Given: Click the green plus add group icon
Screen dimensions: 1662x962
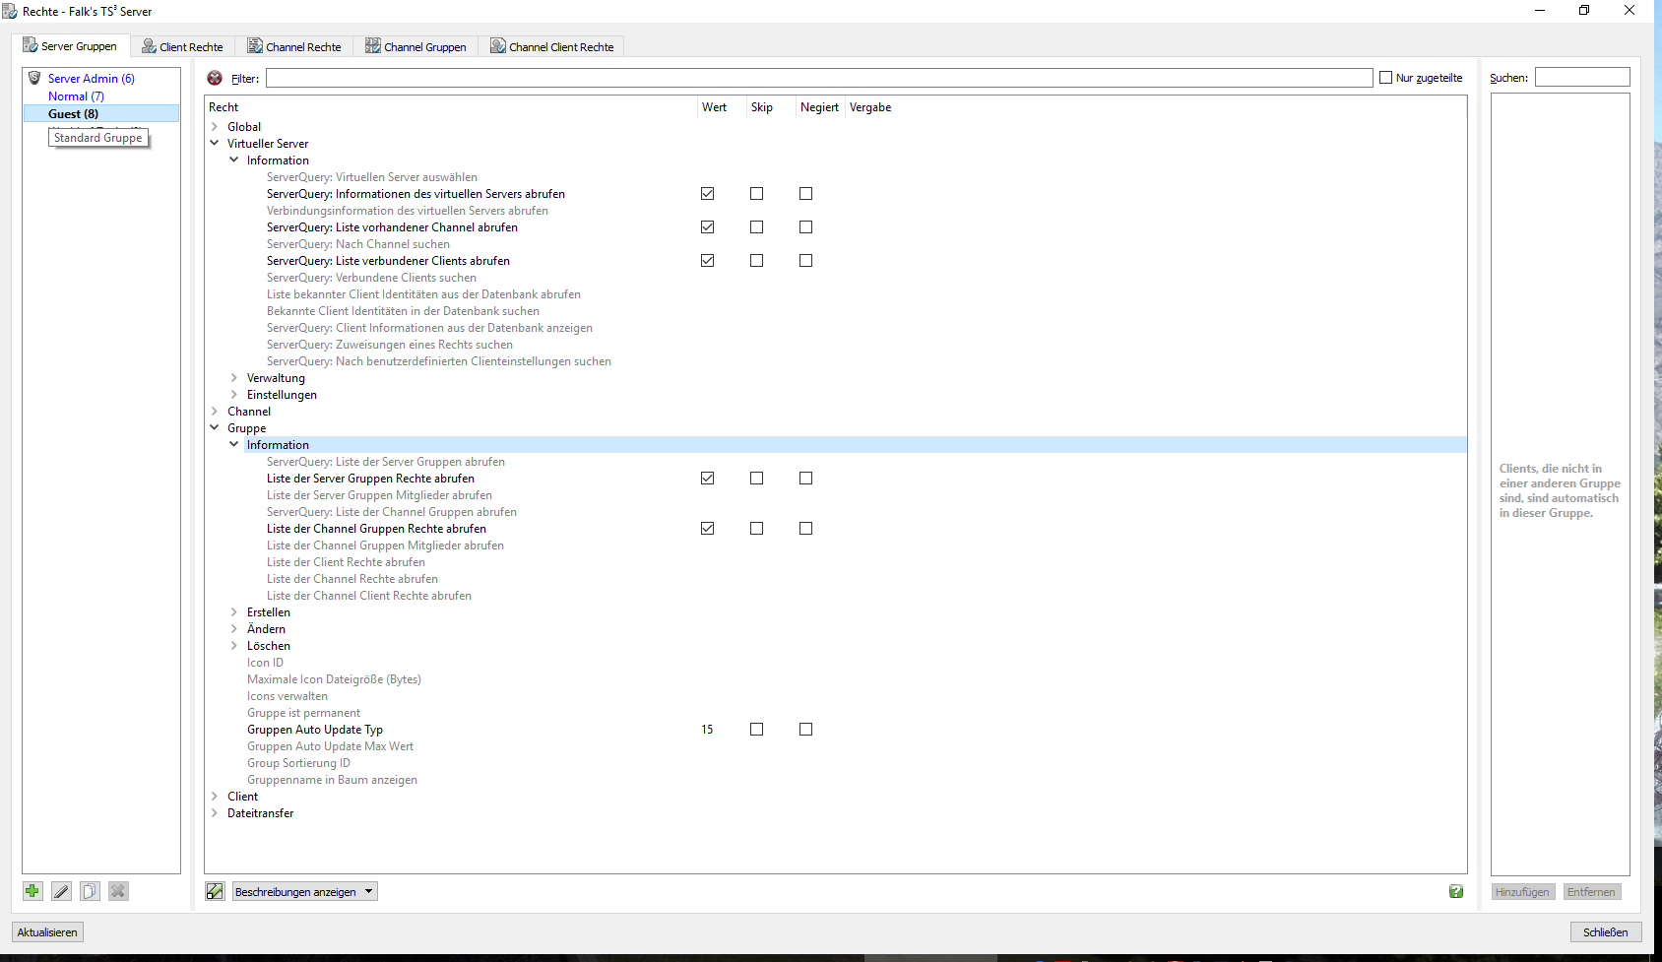Looking at the screenshot, I should [x=32, y=891].
